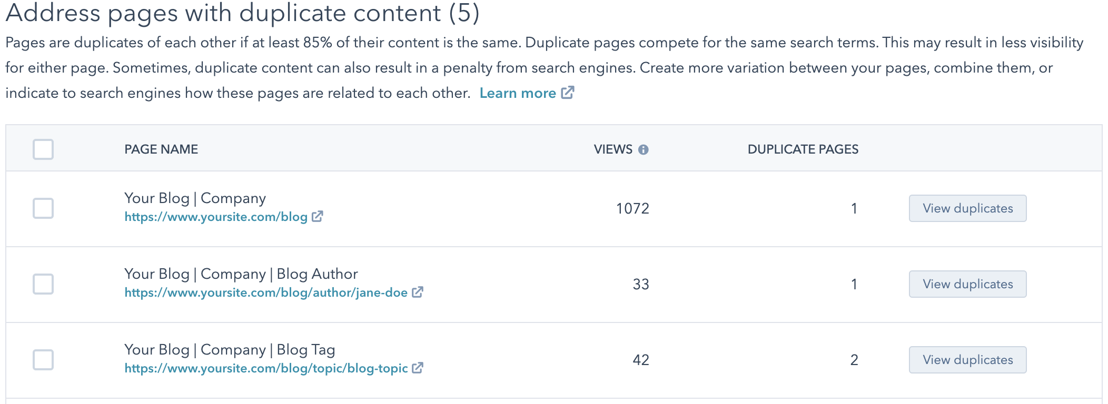View duplicates for Your Blog | Company
1108x404 pixels.
[967, 208]
